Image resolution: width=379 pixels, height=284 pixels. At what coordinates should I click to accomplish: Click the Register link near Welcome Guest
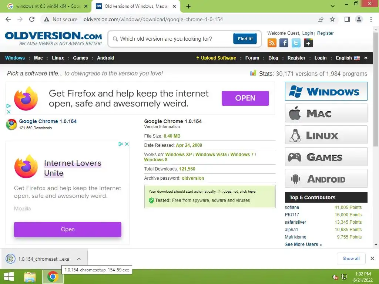(x=325, y=33)
